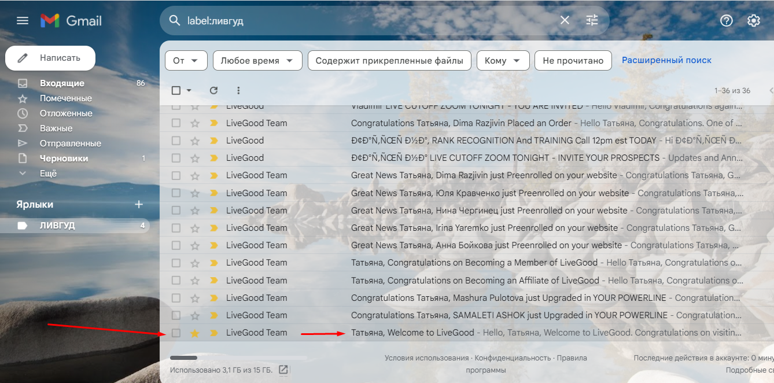Click the Написать compose button
Screen dimensions: 774x383
(50, 58)
